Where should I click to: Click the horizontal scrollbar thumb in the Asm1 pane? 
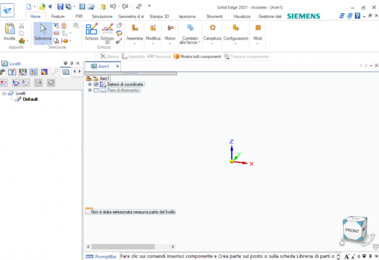[123, 247]
